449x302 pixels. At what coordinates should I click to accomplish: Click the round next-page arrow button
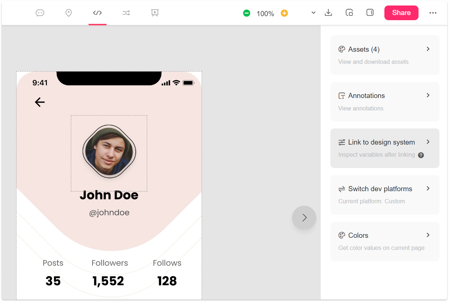[304, 218]
